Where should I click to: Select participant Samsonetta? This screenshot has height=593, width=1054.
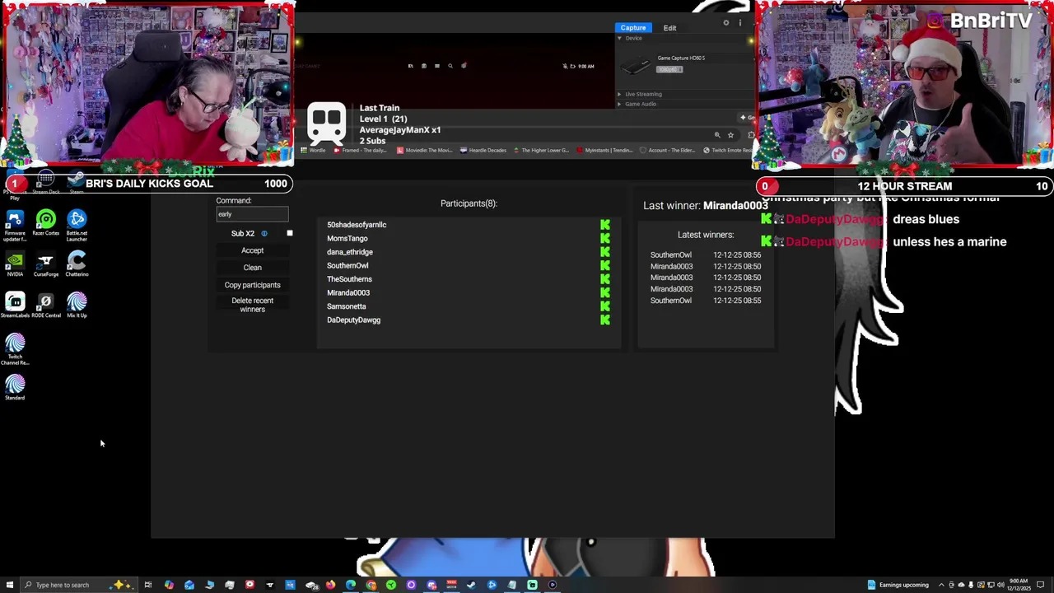pyautogui.click(x=347, y=306)
